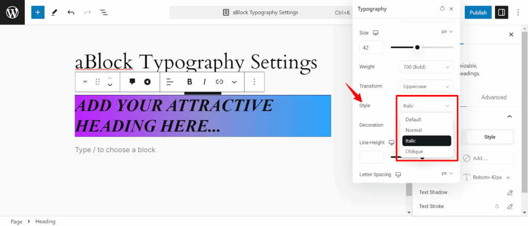The width and height of the screenshot is (528, 226).
Task: Change the Letter Spacing unit px dropdown
Action: pos(447,174)
